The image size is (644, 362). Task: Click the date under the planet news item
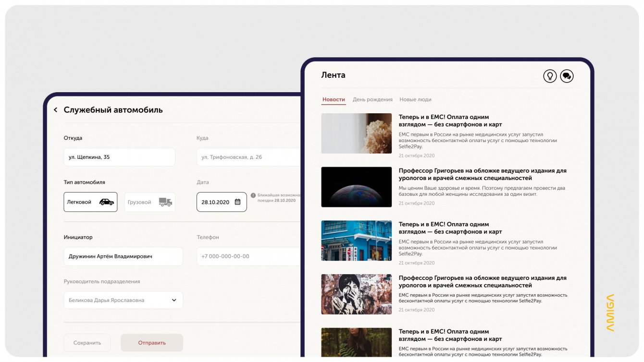coord(417,203)
